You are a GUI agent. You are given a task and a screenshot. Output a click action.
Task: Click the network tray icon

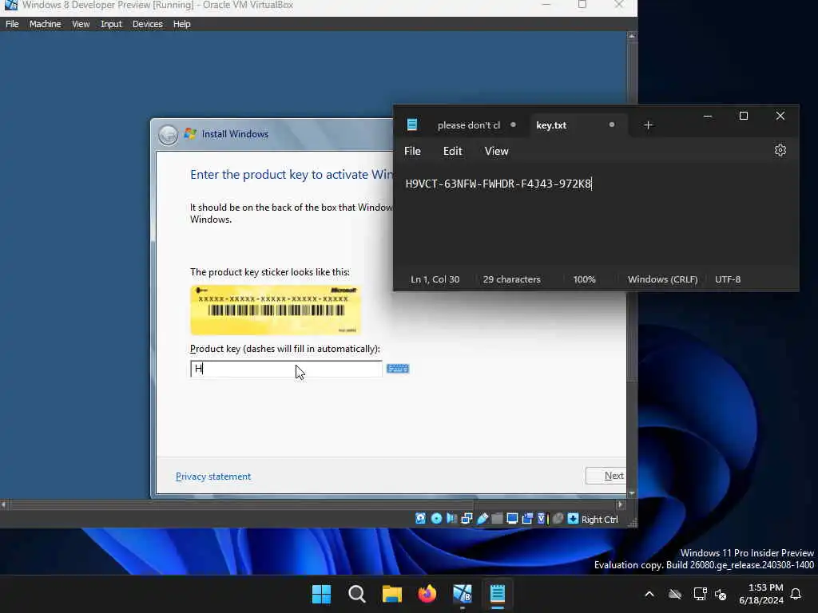(700, 594)
